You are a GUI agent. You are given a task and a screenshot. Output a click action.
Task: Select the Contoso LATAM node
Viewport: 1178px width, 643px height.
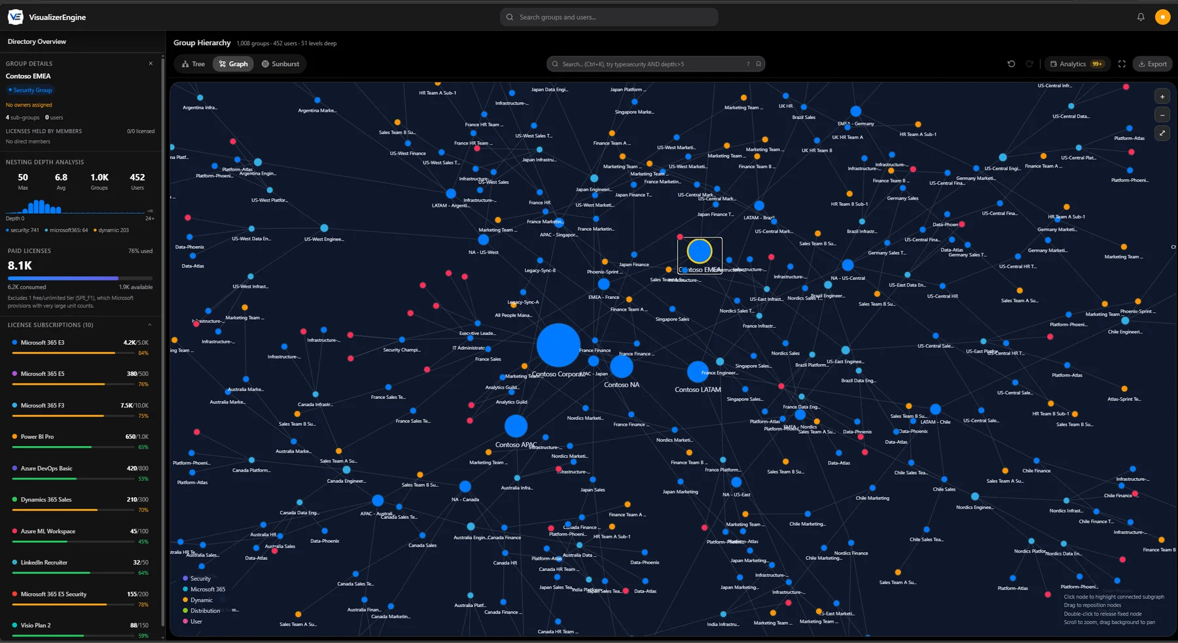pos(698,372)
